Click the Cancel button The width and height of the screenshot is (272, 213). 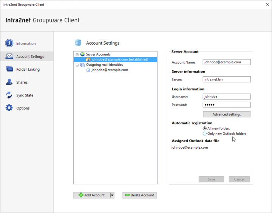pyautogui.click(x=239, y=179)
